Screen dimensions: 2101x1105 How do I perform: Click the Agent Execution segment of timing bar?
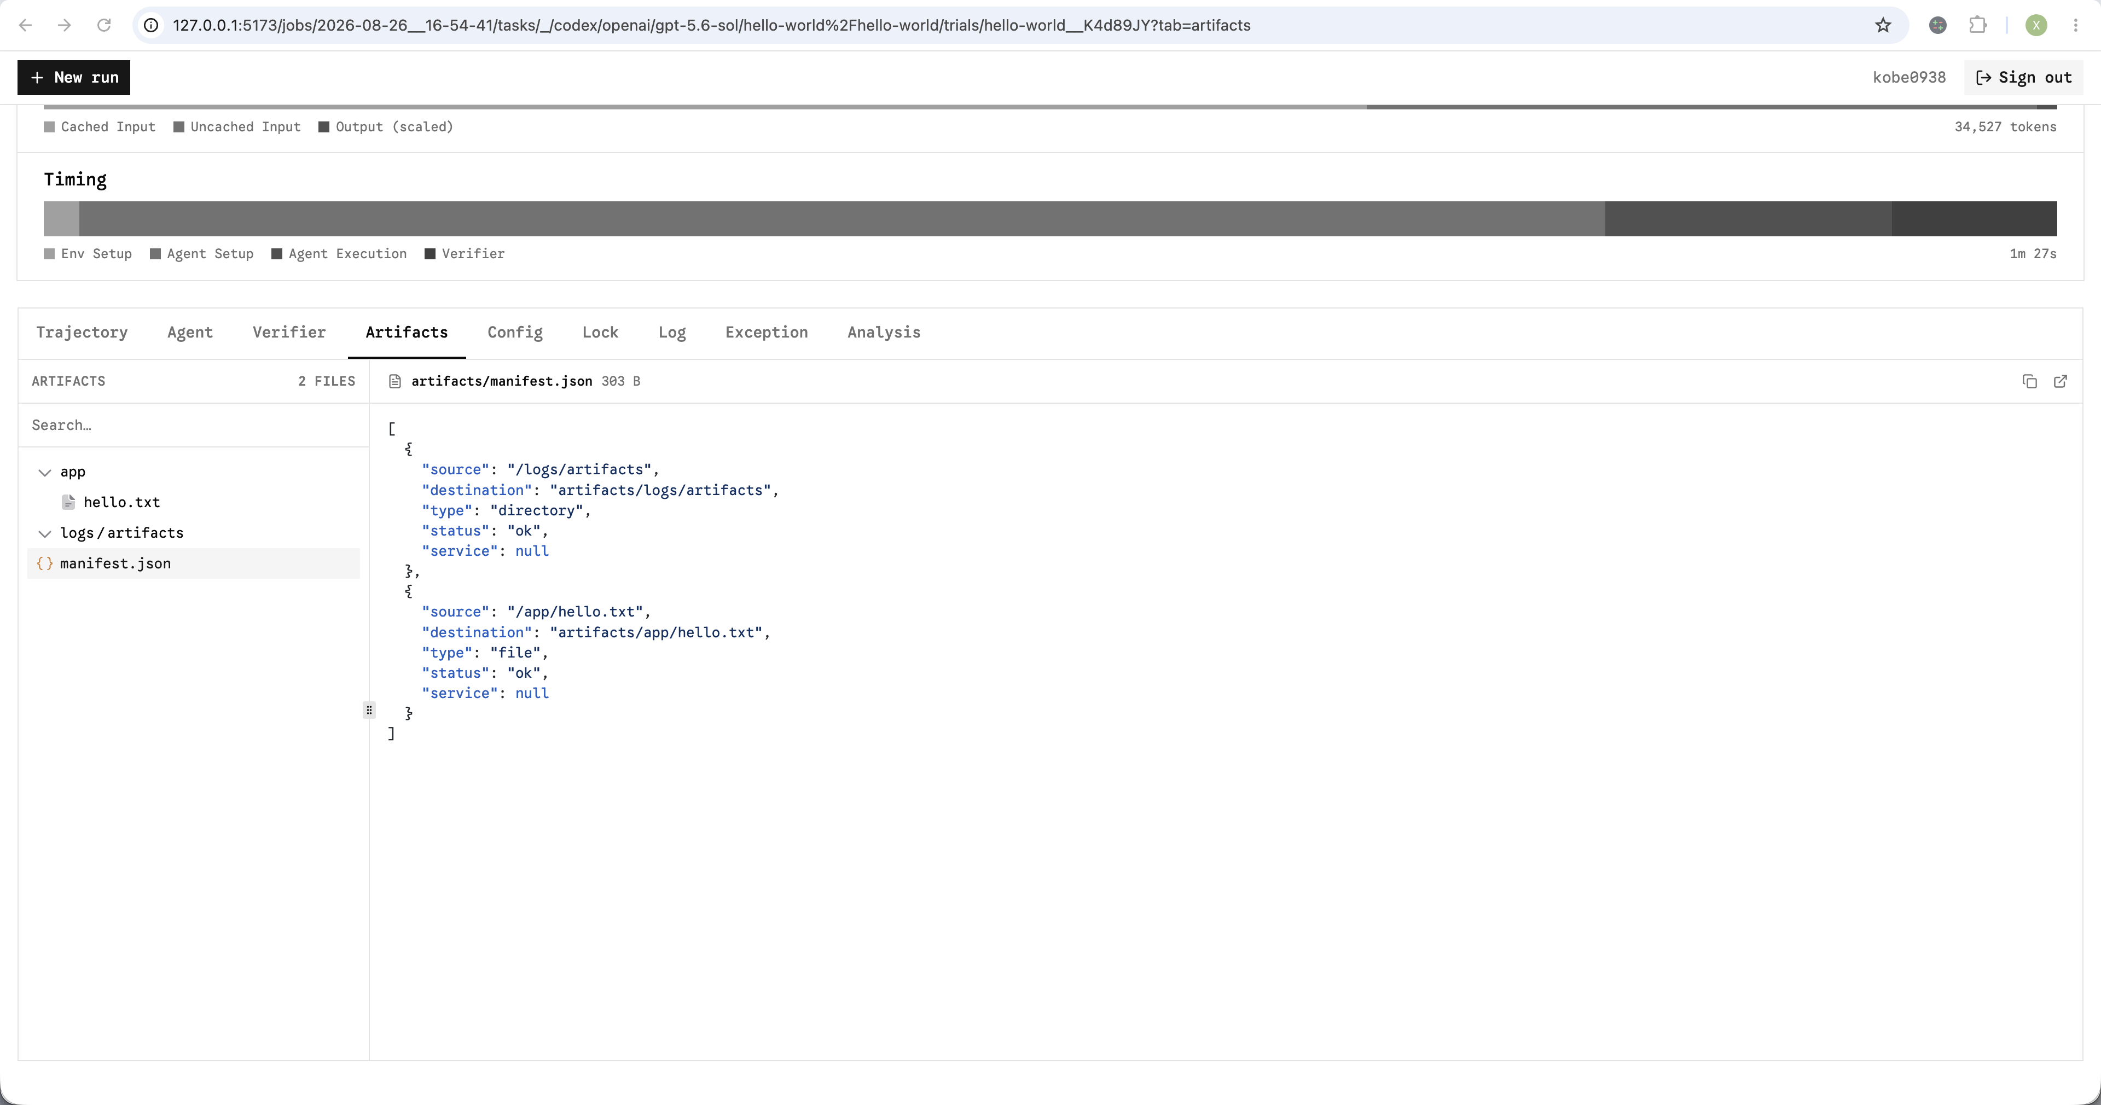point(1748,219)
